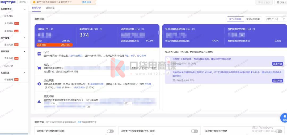This screenshot has width=287, height=135.
Task: Open 服务报告 in the sidebar
Action: (x=9, y=16)
